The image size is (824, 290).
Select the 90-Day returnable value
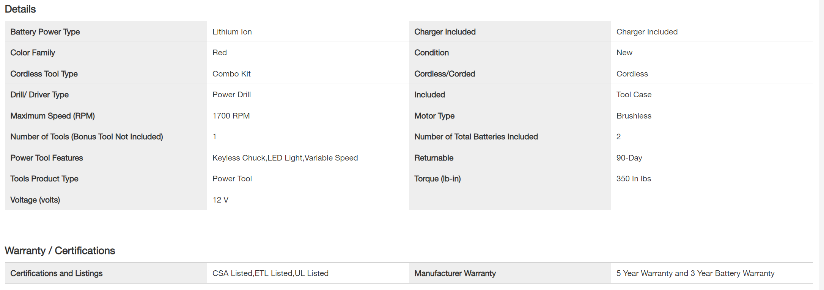point(629,158)
